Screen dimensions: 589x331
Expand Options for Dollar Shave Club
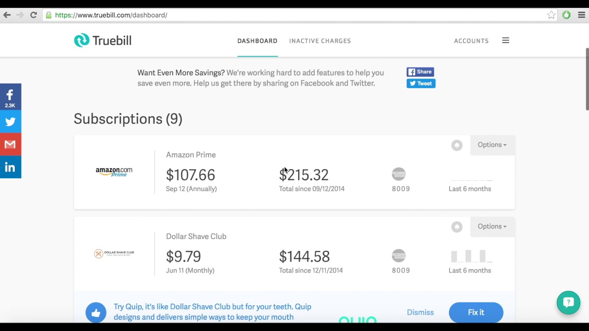pyautogui.click(x=492, y=226)
